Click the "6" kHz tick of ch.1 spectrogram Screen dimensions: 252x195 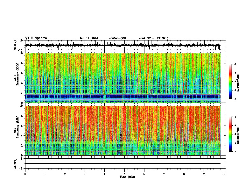22,73
